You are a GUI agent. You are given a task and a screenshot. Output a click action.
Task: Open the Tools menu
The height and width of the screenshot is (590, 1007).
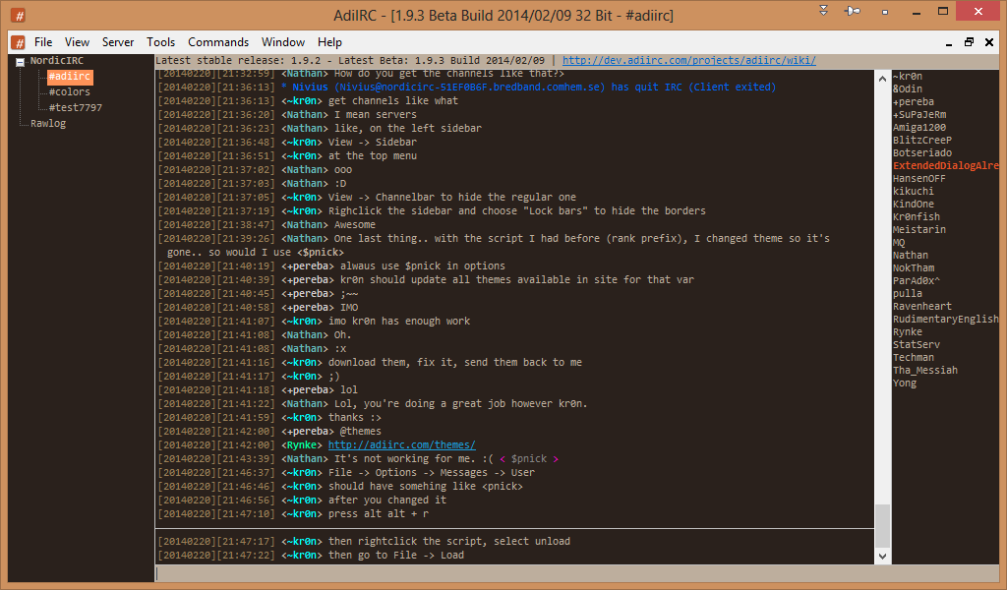point(160,42)
